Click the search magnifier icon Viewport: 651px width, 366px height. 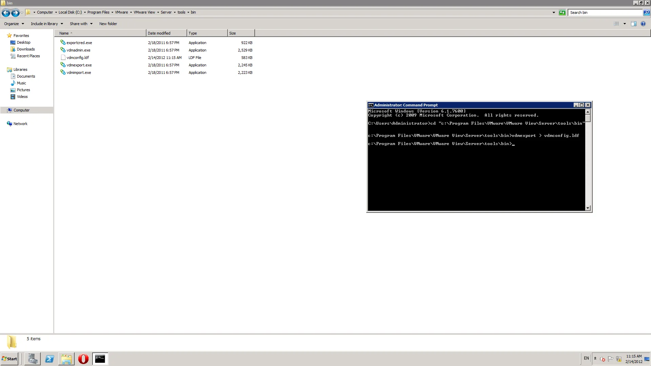coord(646,13)
